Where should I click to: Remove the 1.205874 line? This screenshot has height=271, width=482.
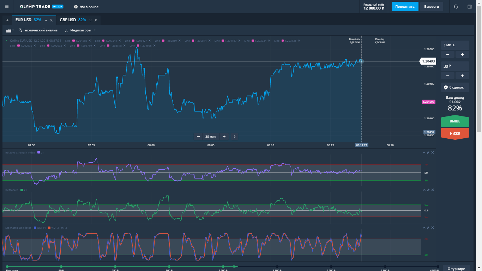tap(210, 41)
